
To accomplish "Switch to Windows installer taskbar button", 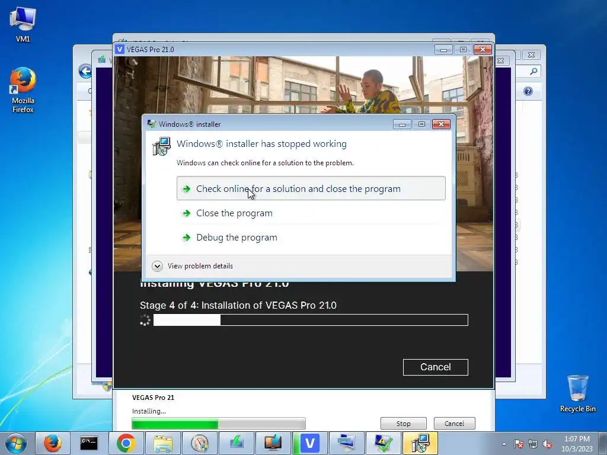I will [420, 443].
